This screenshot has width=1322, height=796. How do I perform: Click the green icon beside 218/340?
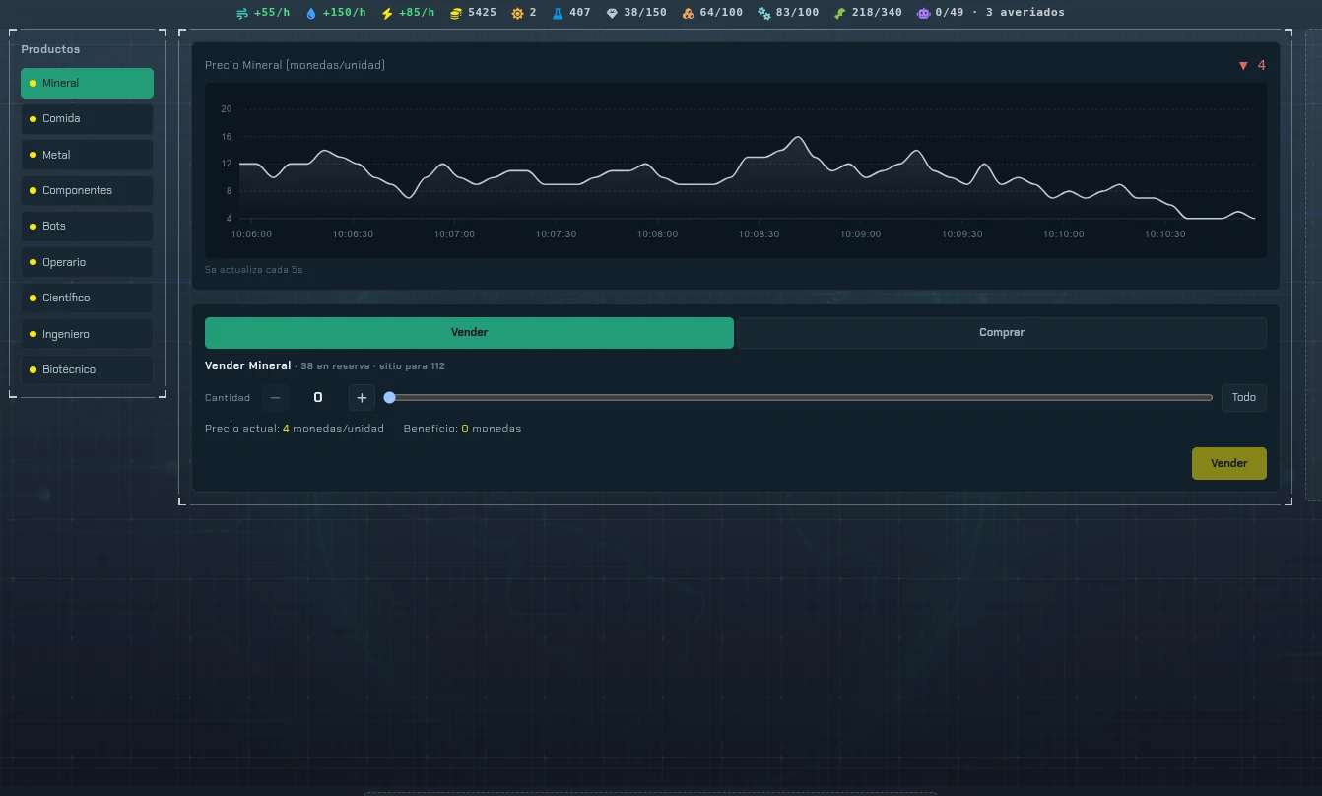[839, 13]
